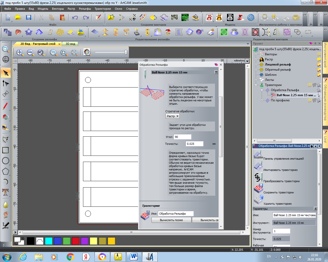Pick the red color swatch

point(76,241)
